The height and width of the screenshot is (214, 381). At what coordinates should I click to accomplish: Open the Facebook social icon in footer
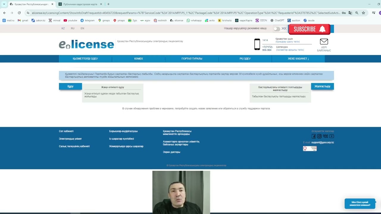pyautogui.click(x=314, y=136)
